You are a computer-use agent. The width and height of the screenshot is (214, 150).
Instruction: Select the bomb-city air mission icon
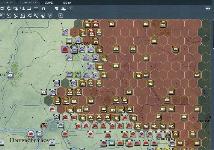pyautogui.click(x=23, y=16)
